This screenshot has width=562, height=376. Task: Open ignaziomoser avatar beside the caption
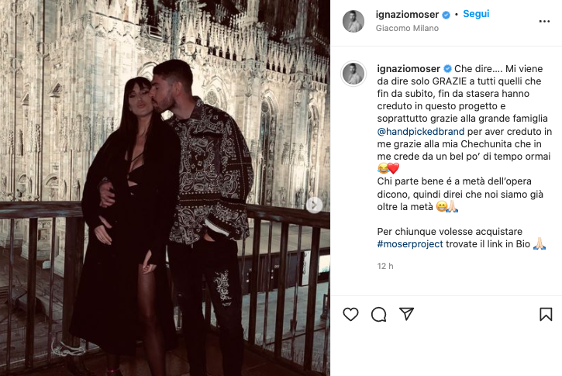point(353,74)
